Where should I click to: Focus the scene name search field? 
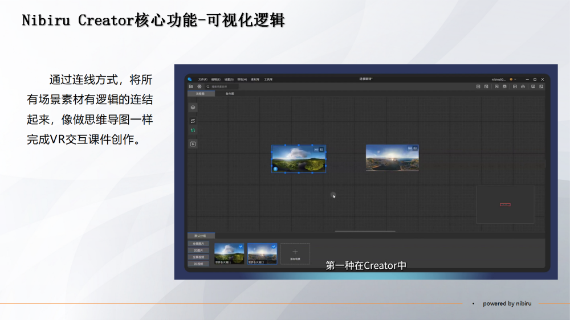221,87
